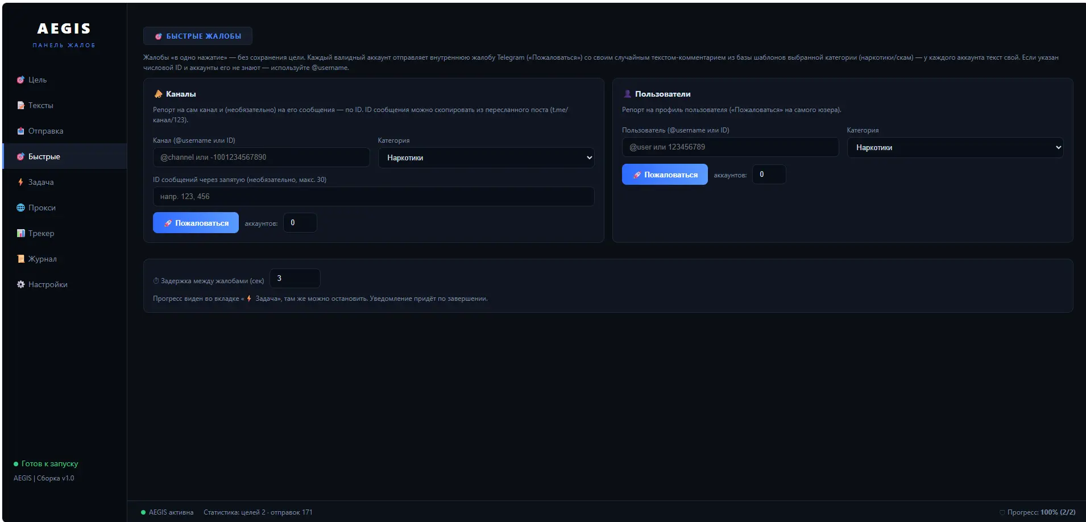Open Категория dropdown in the Каналы panel

(x=486, y=158)
